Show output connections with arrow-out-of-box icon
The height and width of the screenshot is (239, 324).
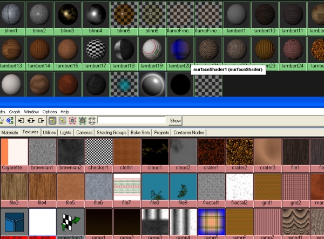42,121
